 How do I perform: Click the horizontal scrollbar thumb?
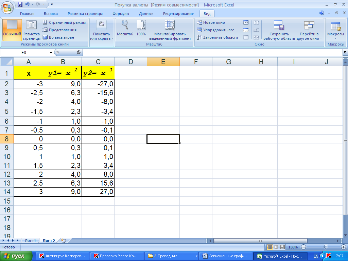pos(260,241)
